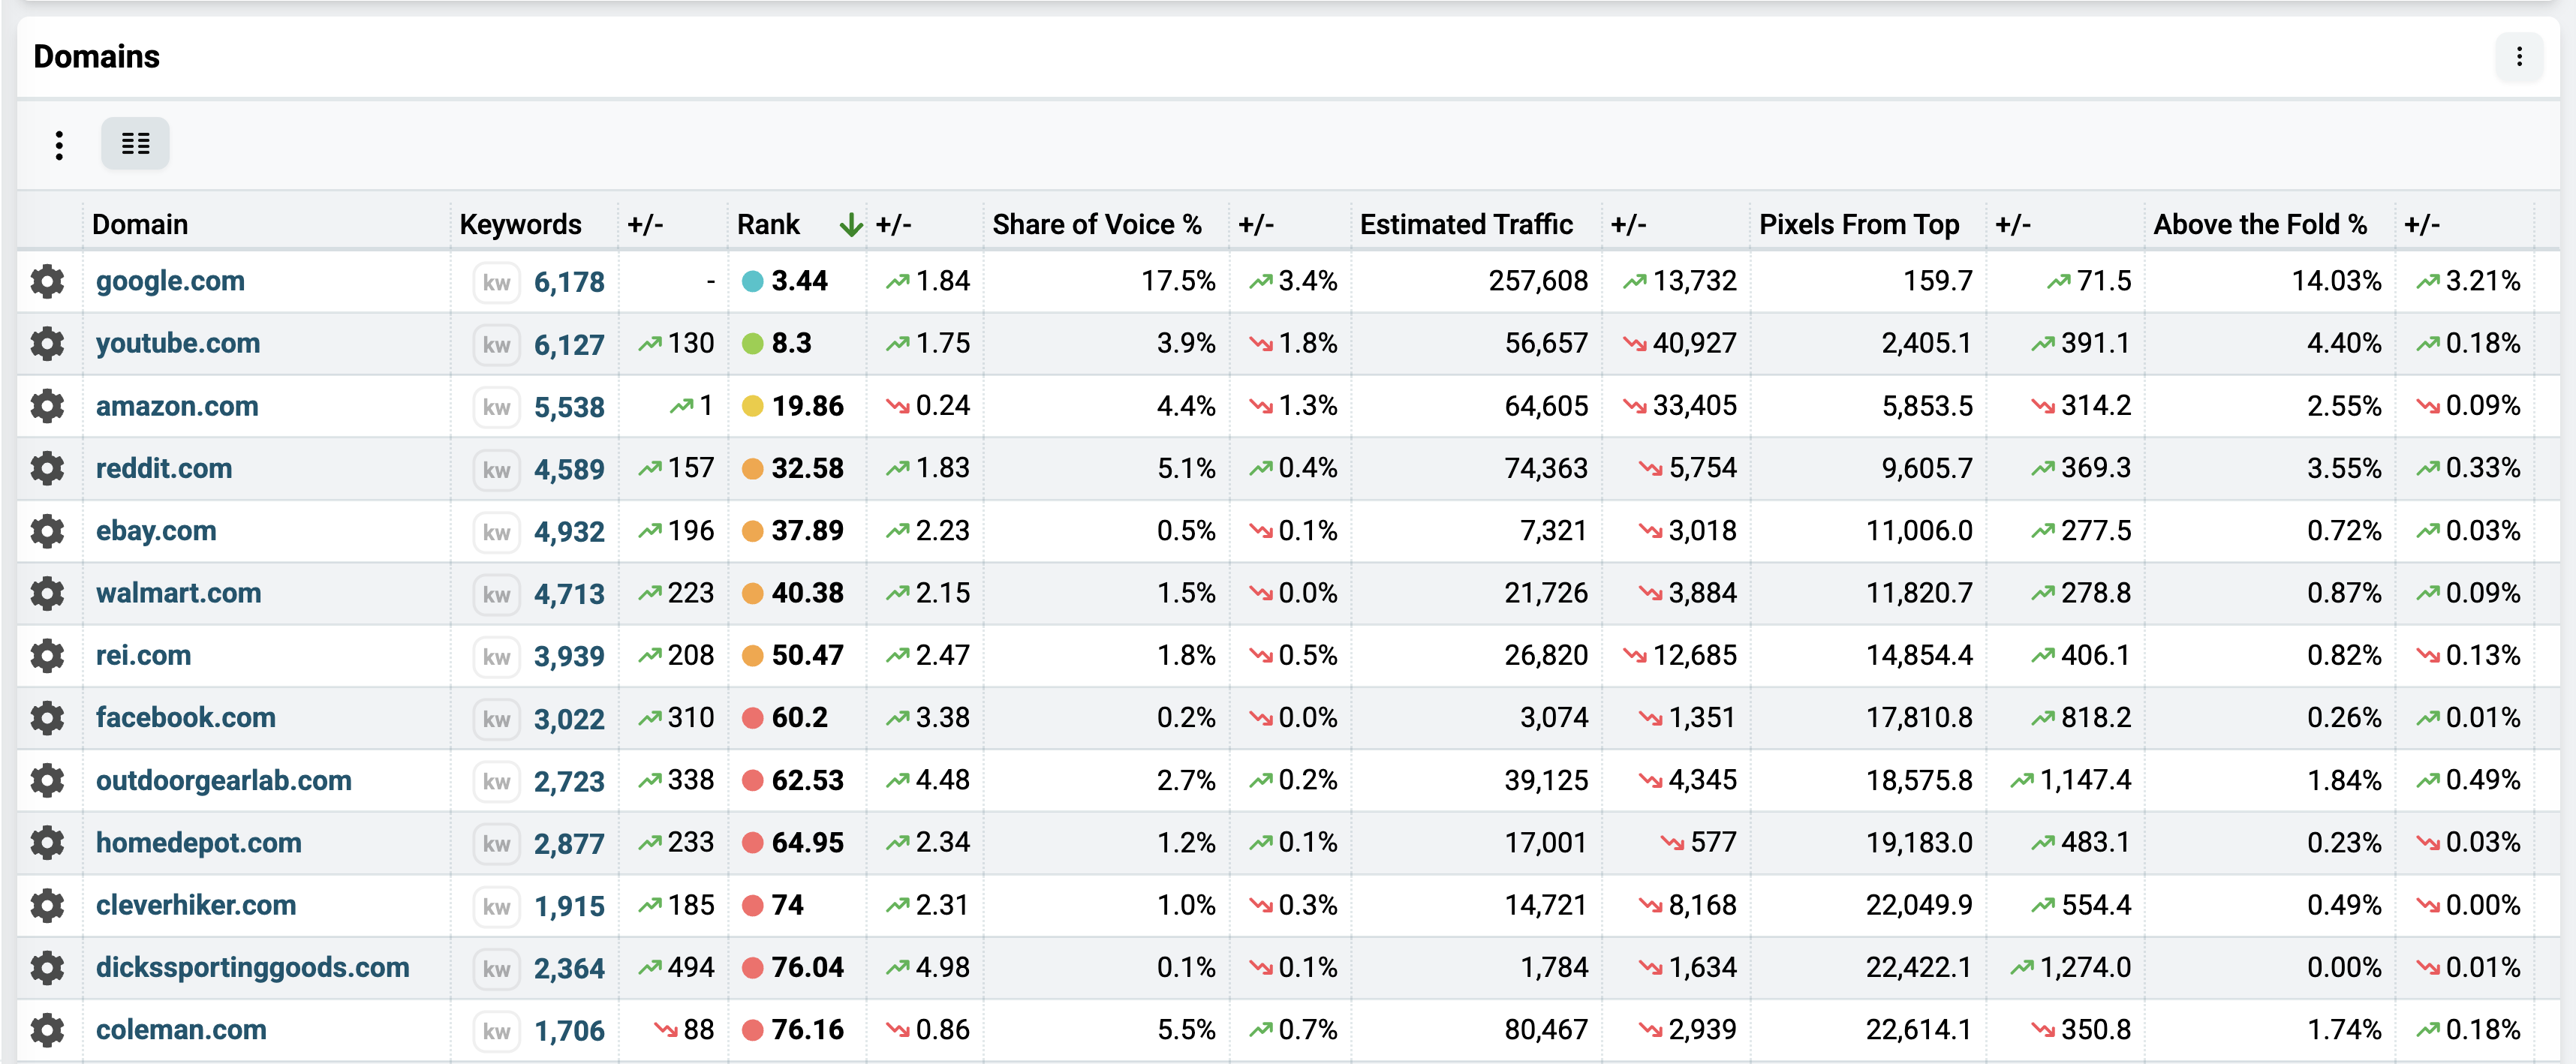The width and height of the screenshot is (2576, 1064).
Task: Open the amazon.com domain link
Action: (177, 406)
